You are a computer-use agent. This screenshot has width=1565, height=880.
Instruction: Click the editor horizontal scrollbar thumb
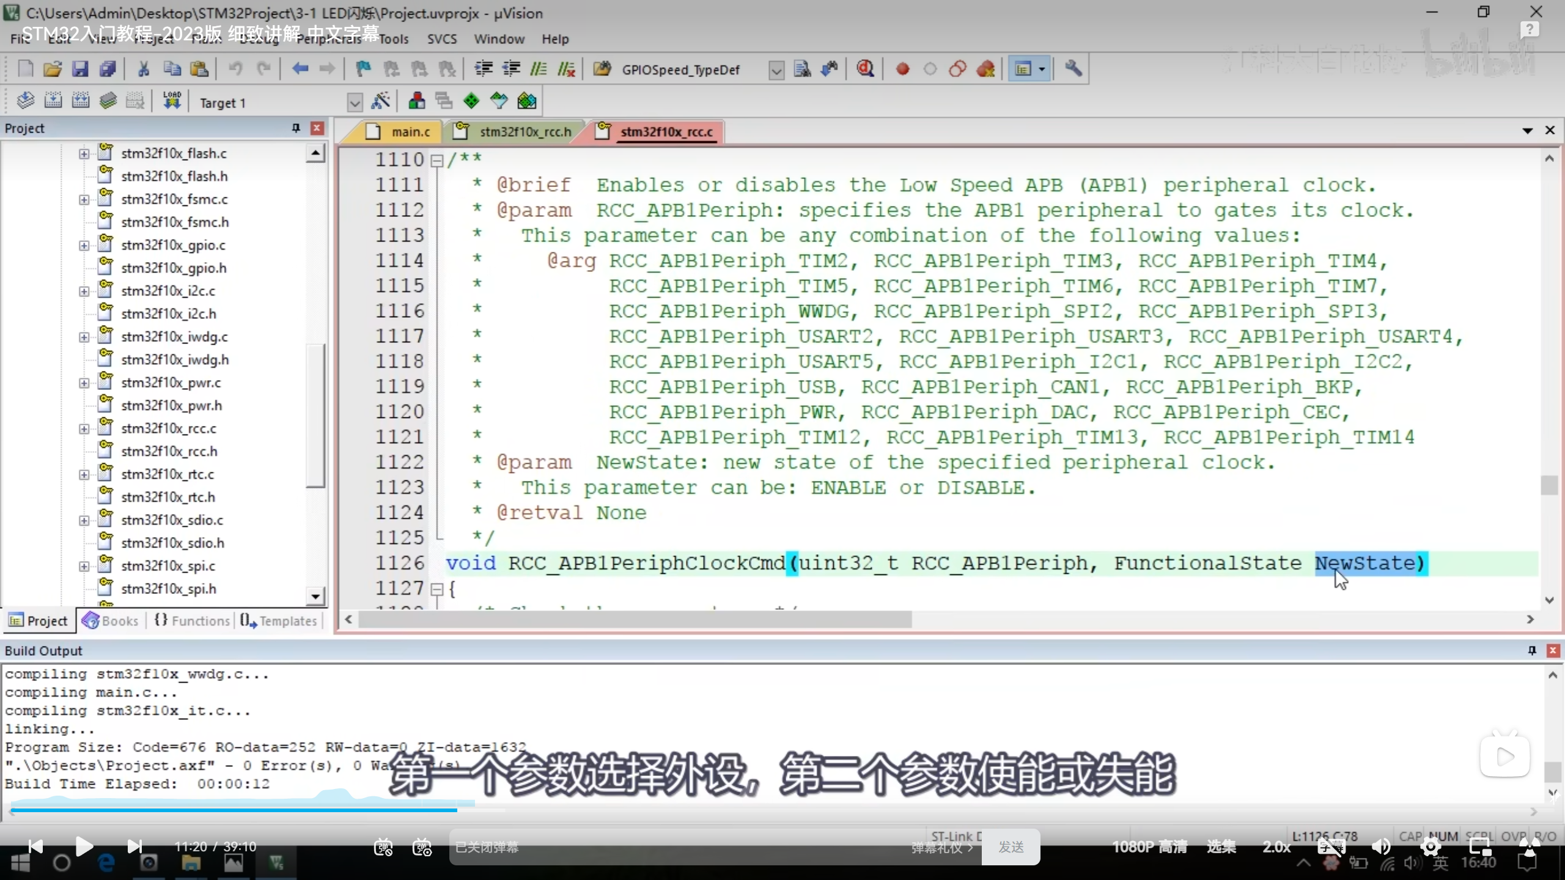point(635,620)
